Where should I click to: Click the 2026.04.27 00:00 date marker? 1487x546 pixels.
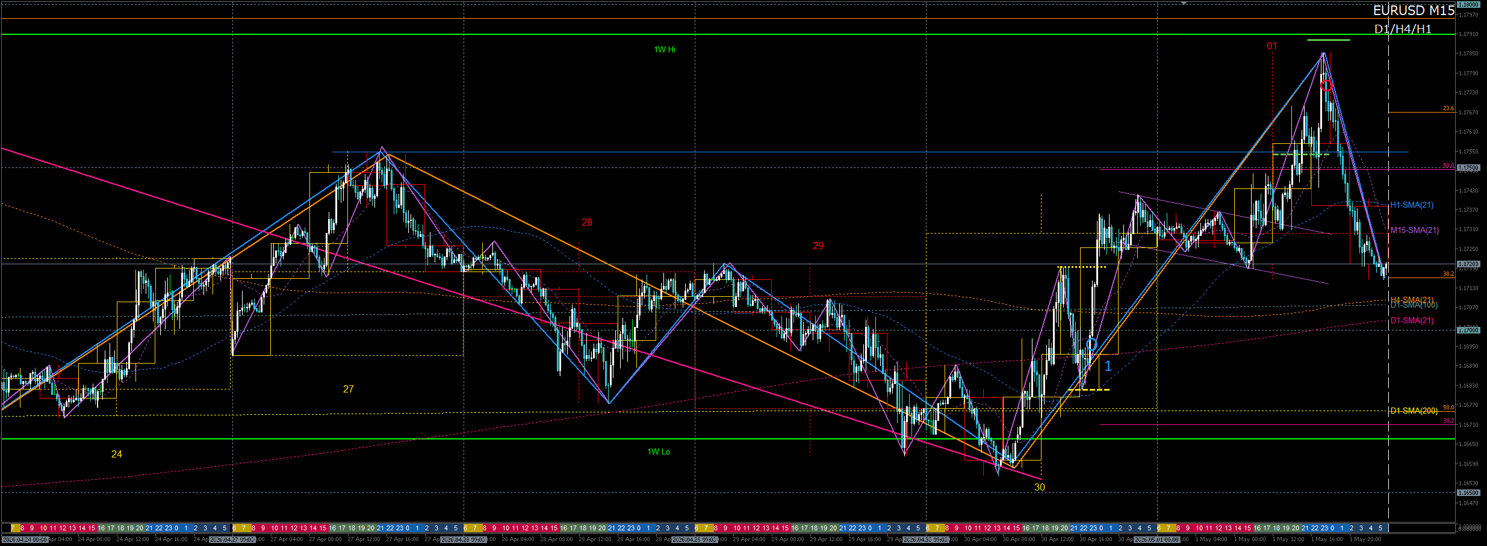coord(232,540)
